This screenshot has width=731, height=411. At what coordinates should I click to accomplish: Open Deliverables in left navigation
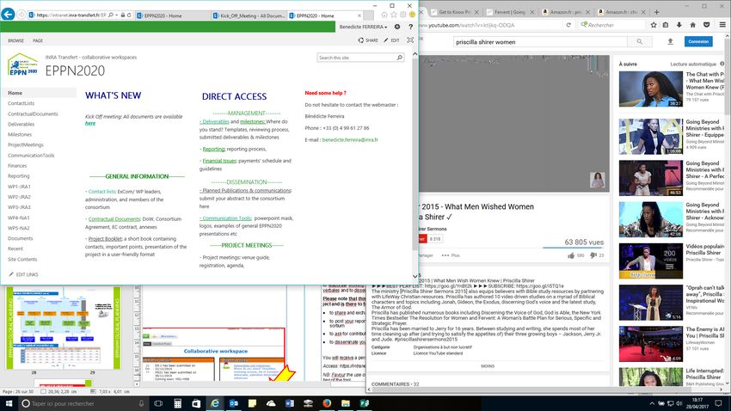pyautogui.click(x=21, y=125)
